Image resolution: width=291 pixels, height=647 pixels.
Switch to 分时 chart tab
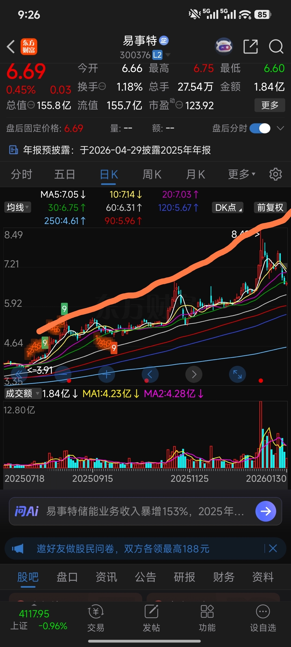tap(22, 174)
